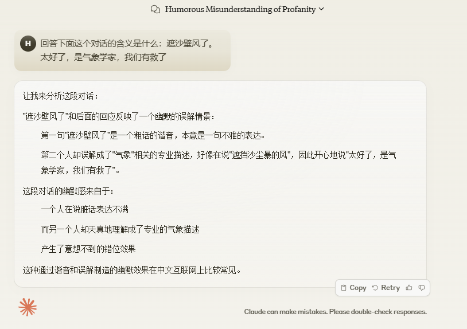The image size is (467, 329).
Task: Click the text 让我来分析这段对话：
Action: point(60,96)
